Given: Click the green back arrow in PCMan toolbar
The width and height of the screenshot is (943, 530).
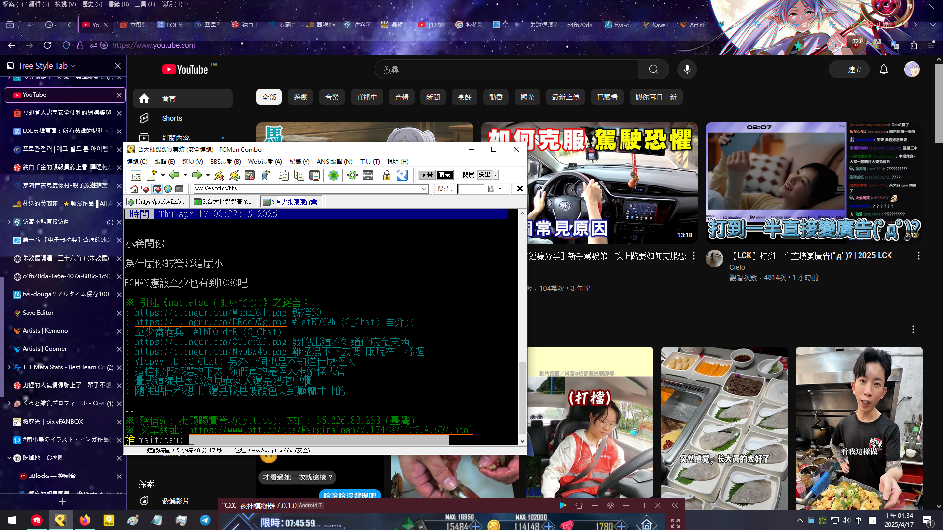Looking at the screenshot, I should coord(174,175).
